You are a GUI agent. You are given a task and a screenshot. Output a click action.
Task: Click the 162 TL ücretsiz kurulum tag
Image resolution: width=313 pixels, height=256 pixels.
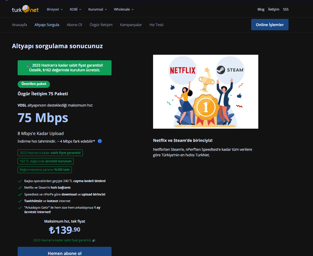point(46,161)
